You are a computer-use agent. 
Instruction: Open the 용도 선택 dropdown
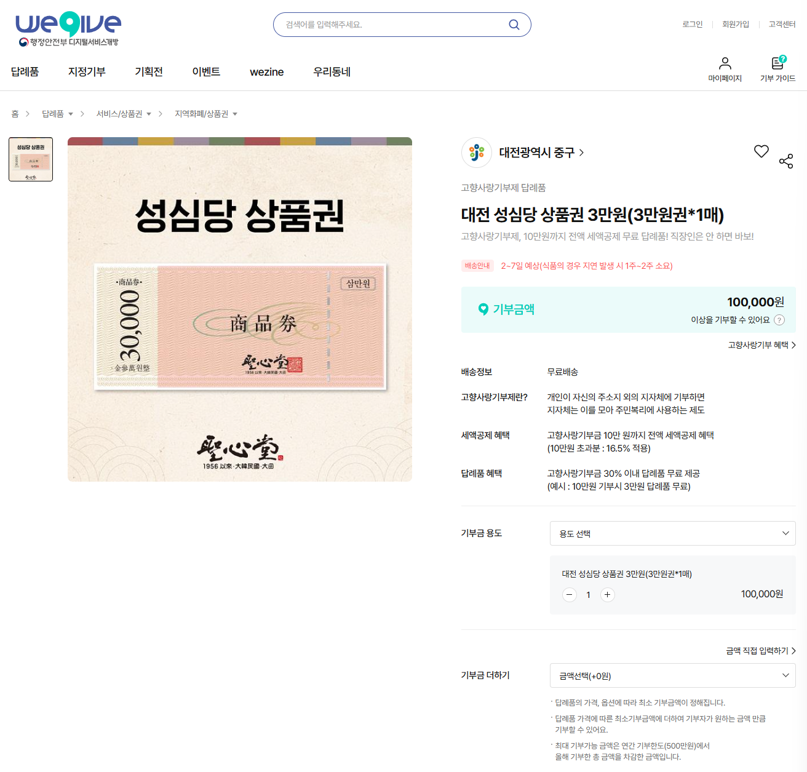click(673, 533)
